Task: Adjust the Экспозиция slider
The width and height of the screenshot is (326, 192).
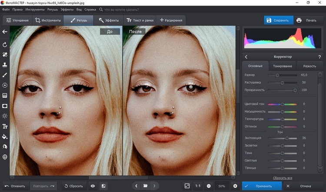Action: point(286,138)
